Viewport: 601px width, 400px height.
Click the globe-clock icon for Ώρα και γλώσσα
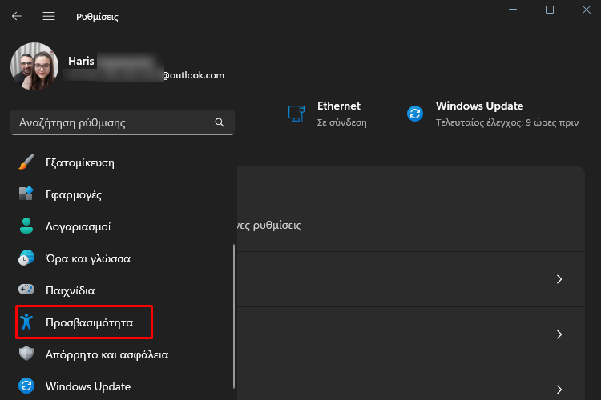[26, 258]
